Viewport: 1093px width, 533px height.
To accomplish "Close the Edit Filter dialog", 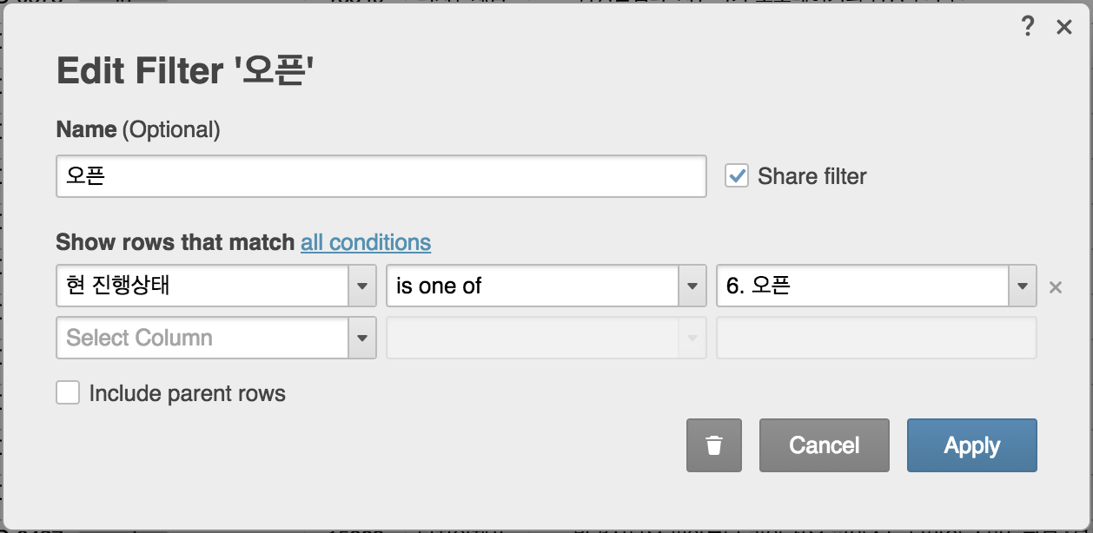I will point(1063,28).
